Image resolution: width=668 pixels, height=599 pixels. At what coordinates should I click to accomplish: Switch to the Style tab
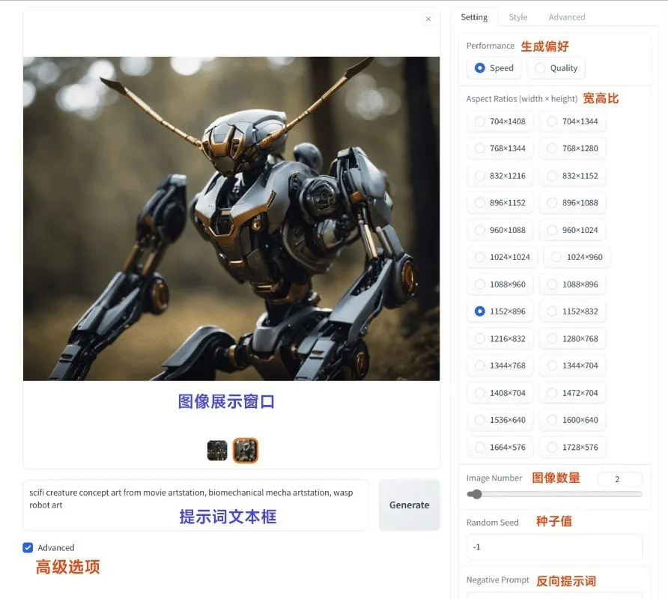click(517, 17)
